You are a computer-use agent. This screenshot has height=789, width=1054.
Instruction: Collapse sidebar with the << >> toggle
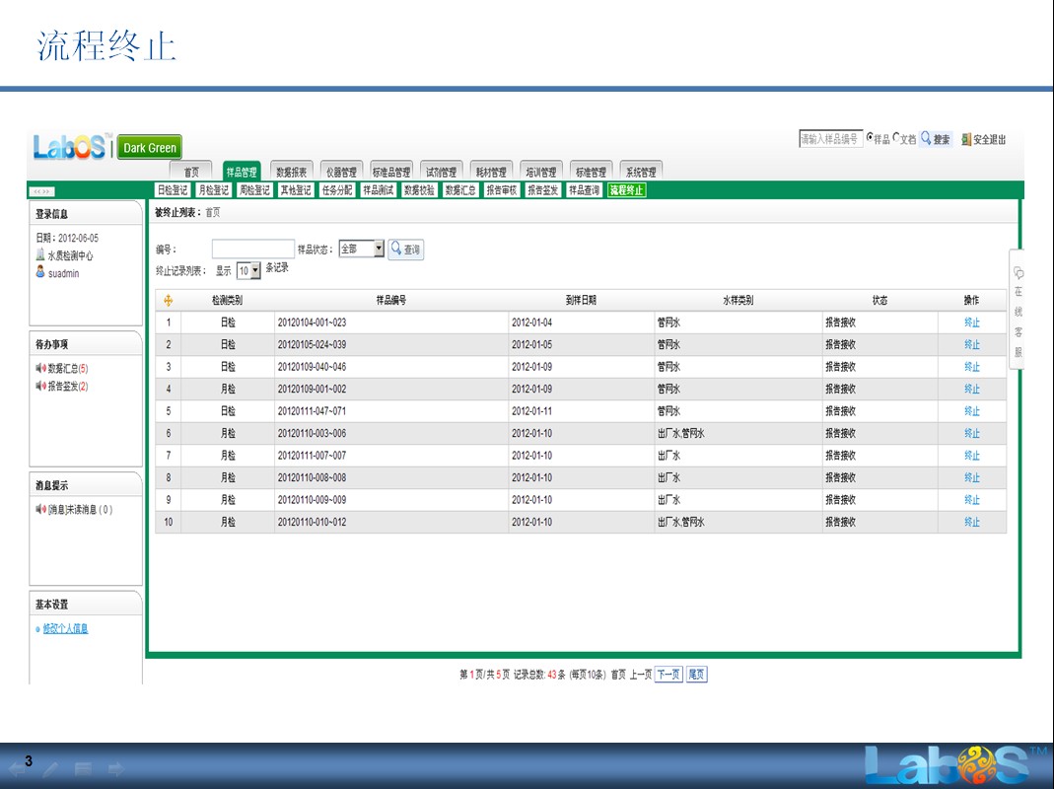click(42, 191)
